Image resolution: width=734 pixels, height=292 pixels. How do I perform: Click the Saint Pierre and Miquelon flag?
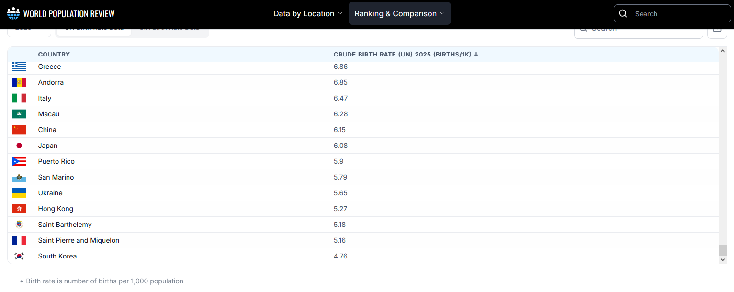pos(19,240)
